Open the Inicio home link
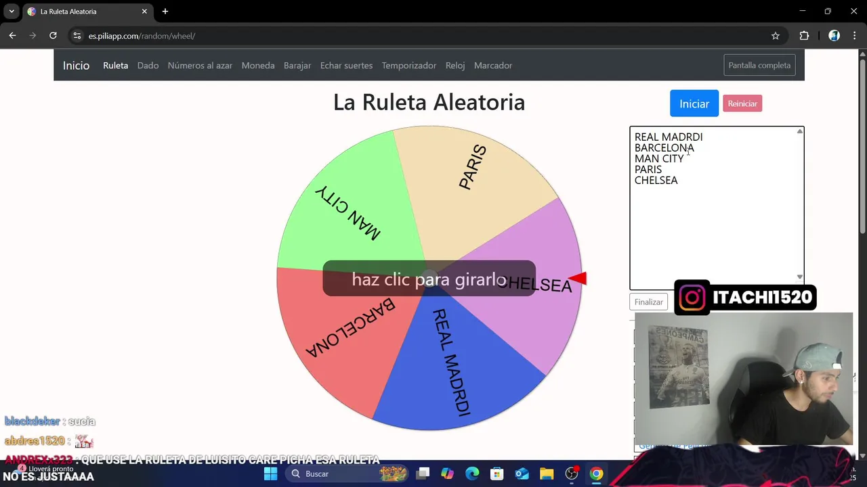 tap(76, 65)
